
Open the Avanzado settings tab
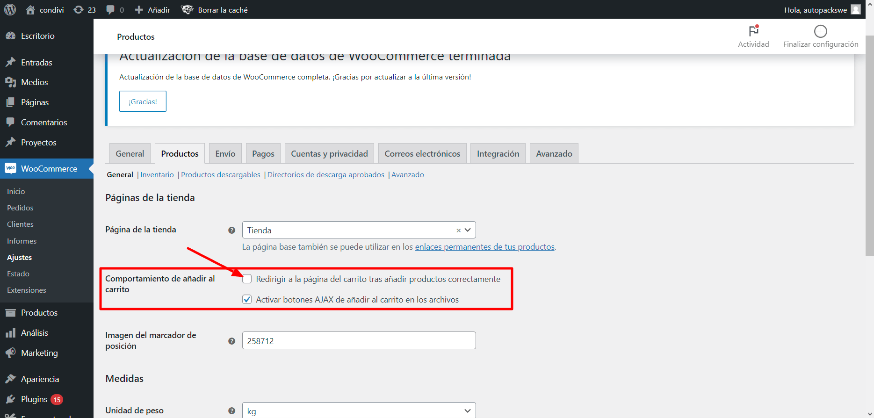tap(554, 153)
